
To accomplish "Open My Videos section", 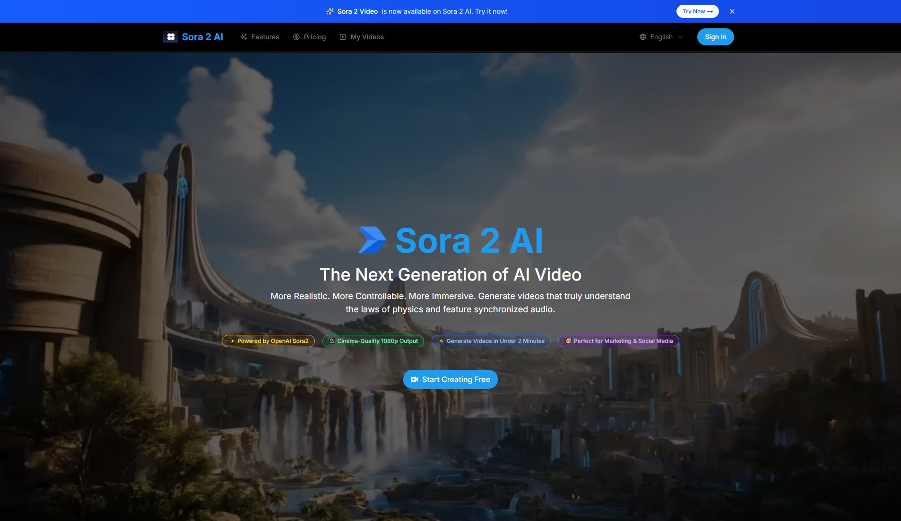I will click(x=367, y=37).
